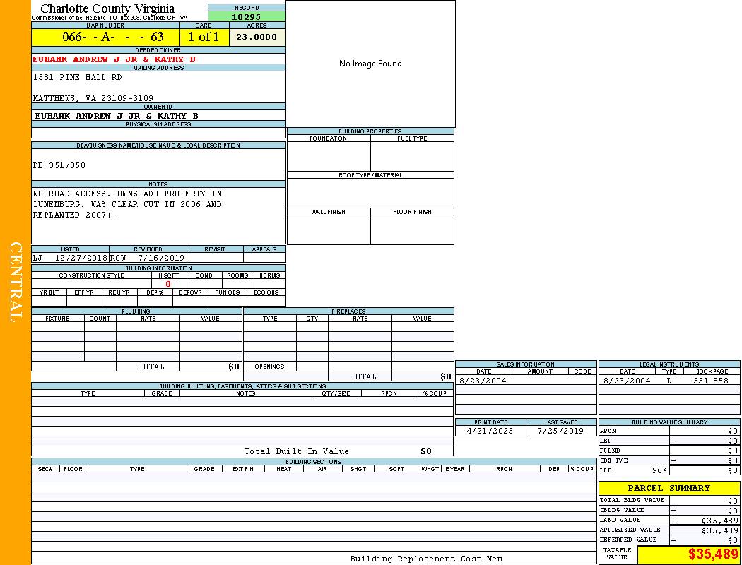Select the yellow map number field

[x=105, y=37]
